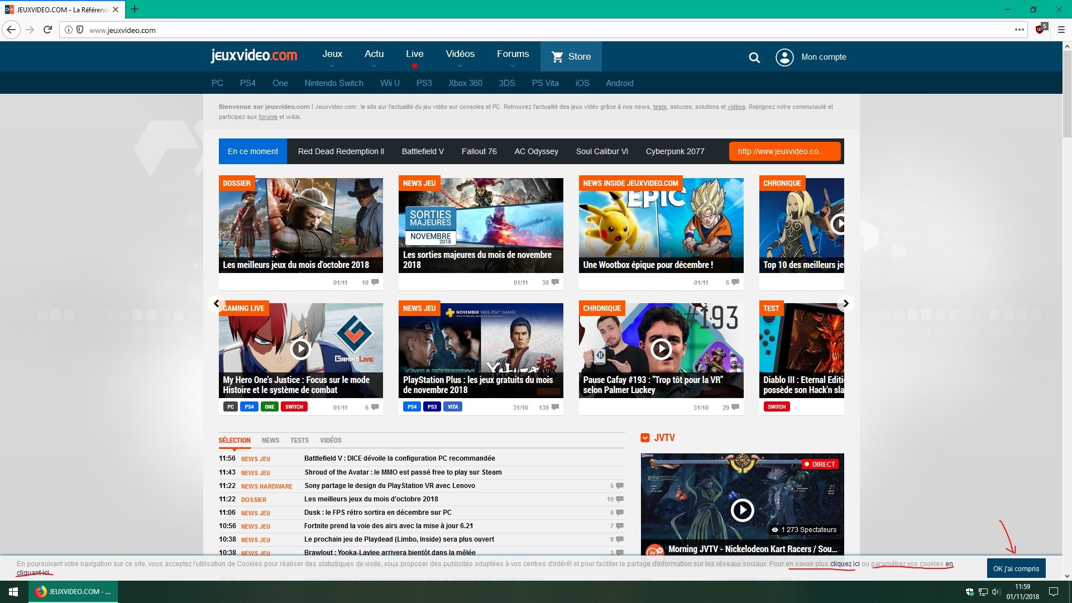Click the "forums" link in welcome text
This screenshot has width=1072, height=603.
coord(268,117)
